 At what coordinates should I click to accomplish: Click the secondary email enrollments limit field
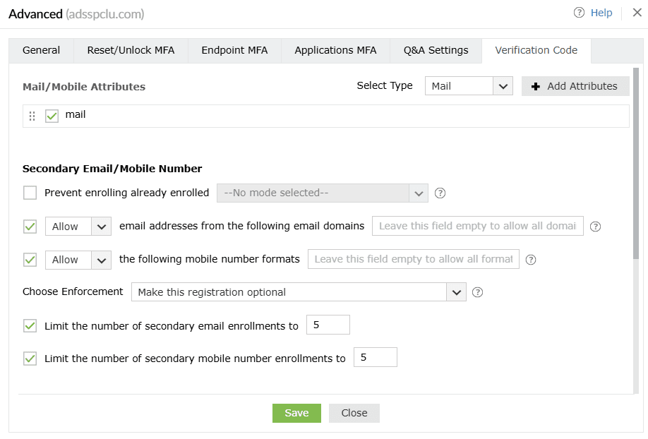click(328, 325)
